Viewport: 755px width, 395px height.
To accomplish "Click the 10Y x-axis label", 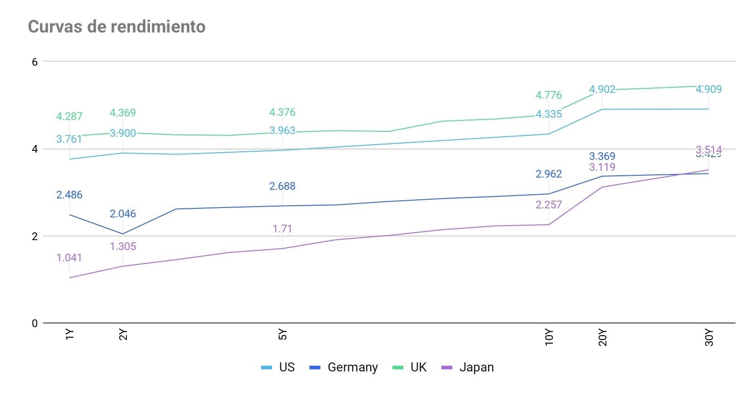I will 549,337.
